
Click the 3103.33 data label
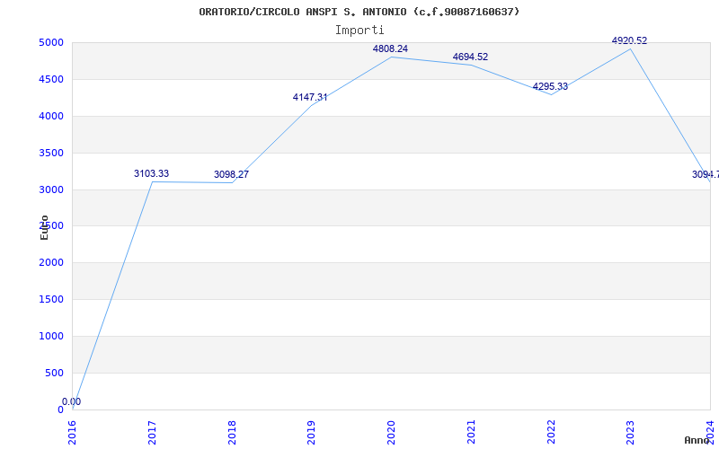click(x=151, y=173)
